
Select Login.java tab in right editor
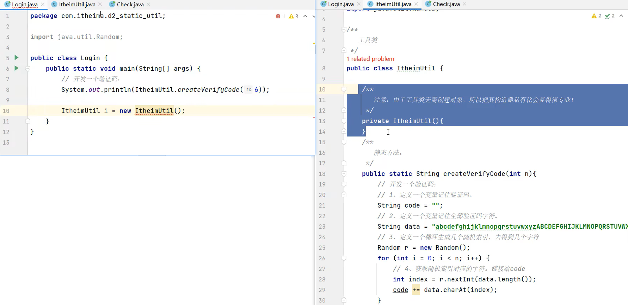click(x=340, y=4)
